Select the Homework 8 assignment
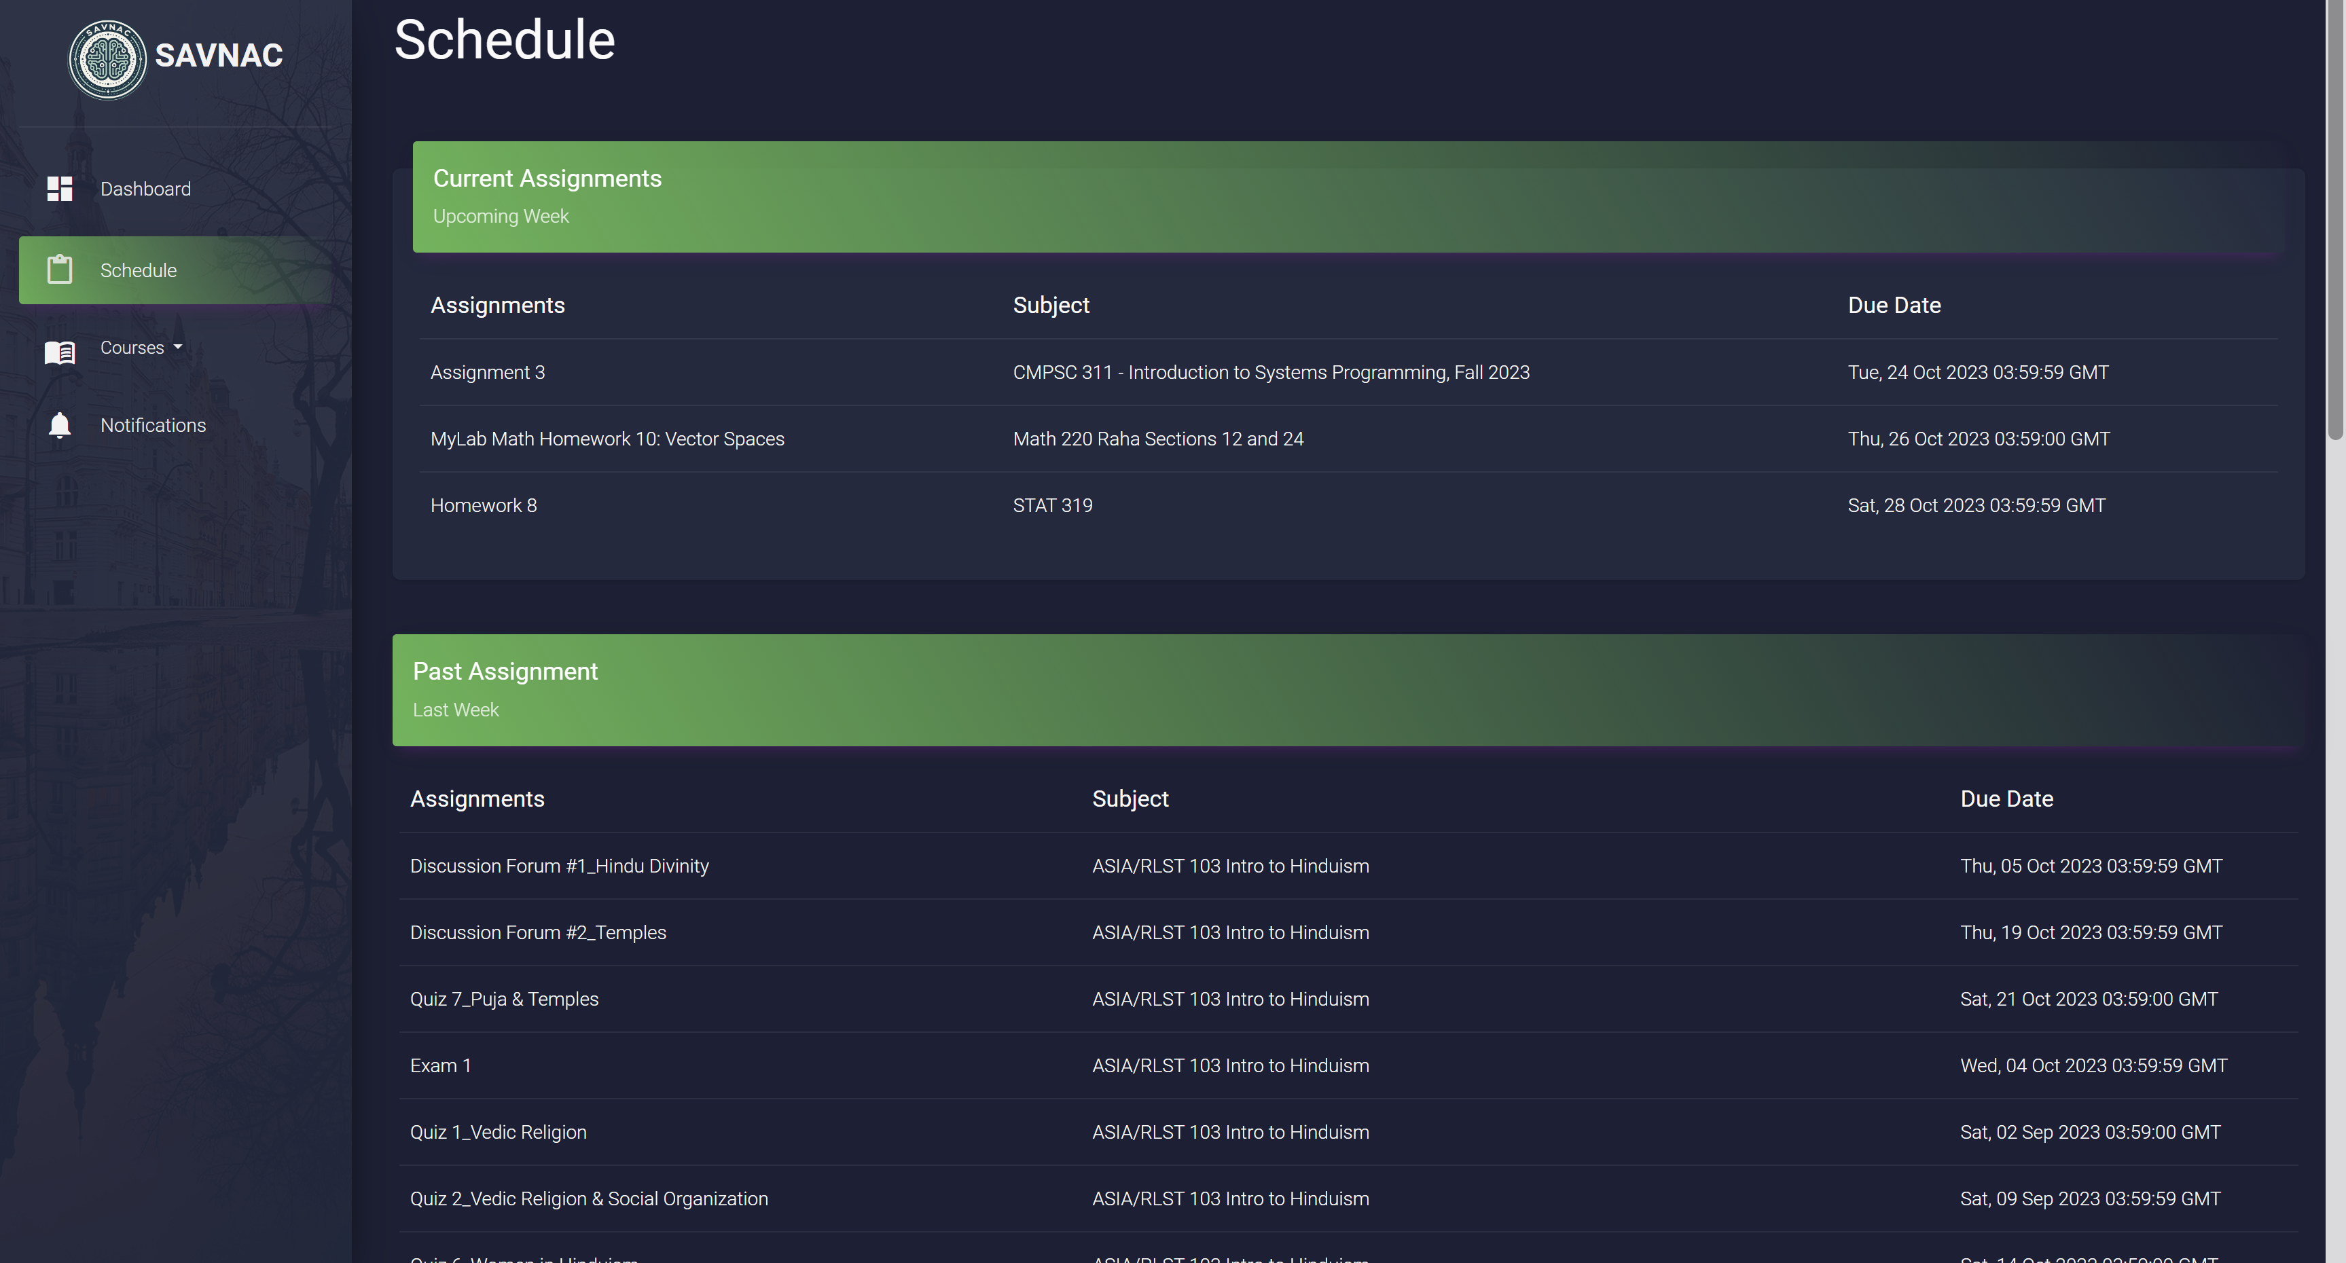Viewport: 2346px width, 1263px height. pyautogui.click(x=484, y=505)
